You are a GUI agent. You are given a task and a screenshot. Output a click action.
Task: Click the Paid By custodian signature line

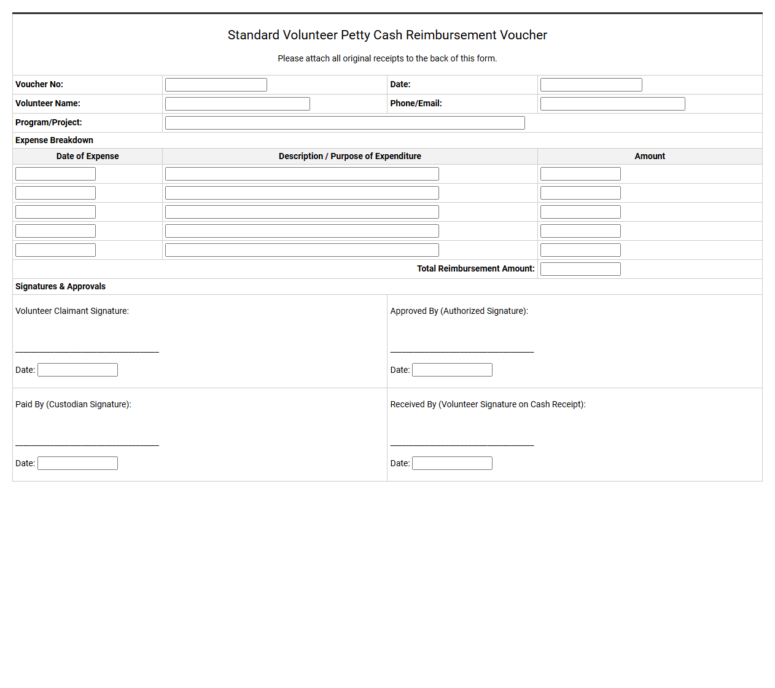[87, 445]
